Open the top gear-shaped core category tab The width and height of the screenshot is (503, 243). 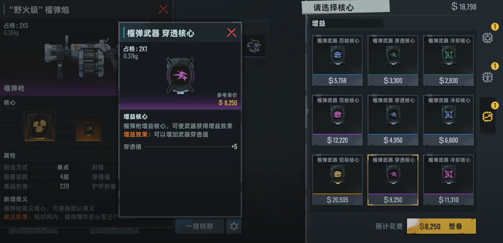point(488,38)
